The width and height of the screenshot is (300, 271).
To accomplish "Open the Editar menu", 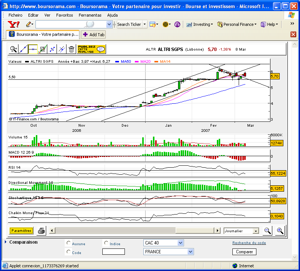I will pos(33,15).
